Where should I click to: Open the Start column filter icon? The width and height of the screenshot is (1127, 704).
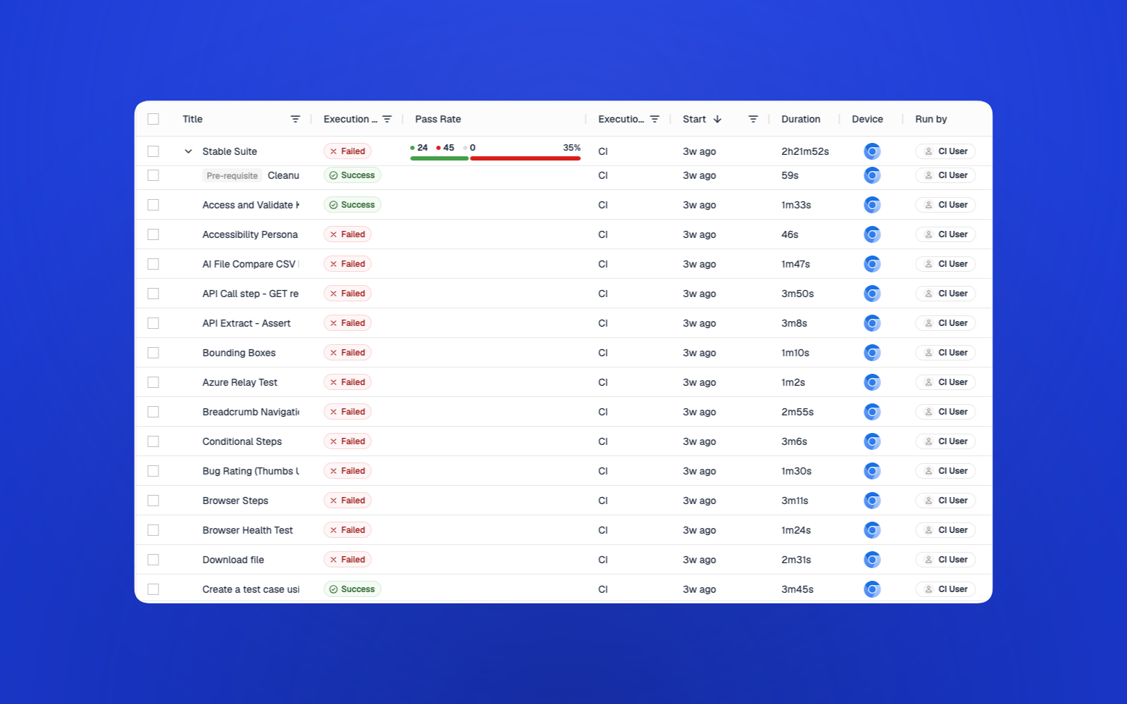[753, 119]
